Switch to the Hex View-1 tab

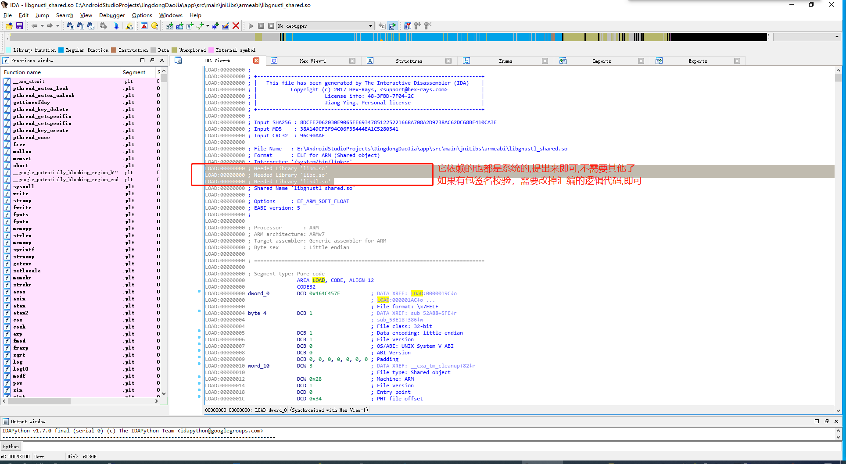313,61
